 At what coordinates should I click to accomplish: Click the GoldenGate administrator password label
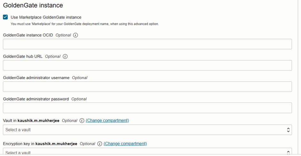coord(36,99)
